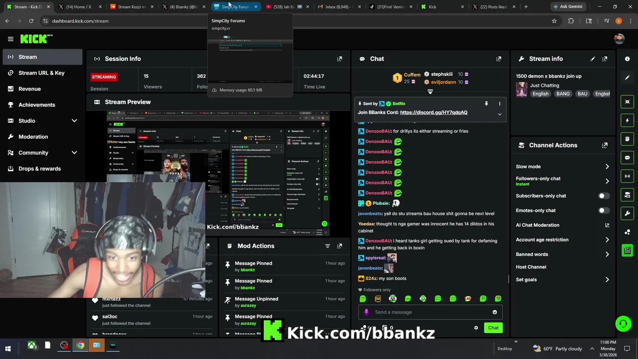
Task: Open the profile avatar in top right
Action: (619, 39)
